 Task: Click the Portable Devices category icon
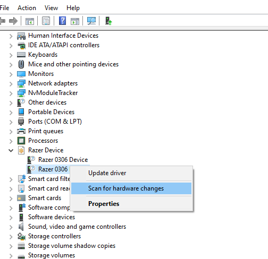coord(21,112)
